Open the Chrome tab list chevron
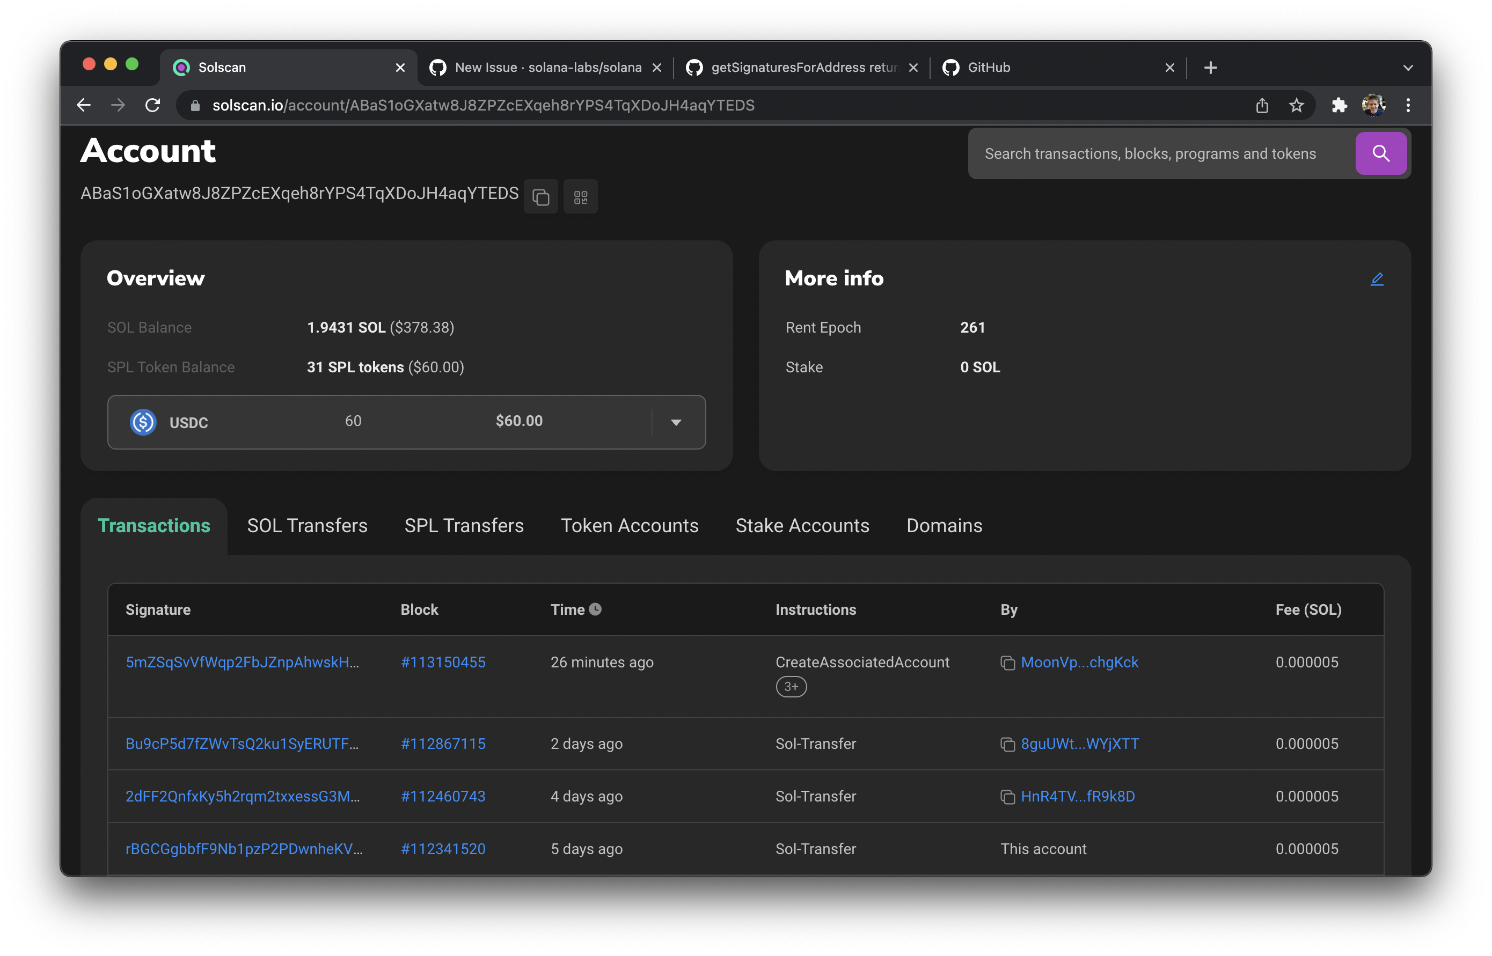This screenshot has height=956, width=1492. [x=1408, y=68]
